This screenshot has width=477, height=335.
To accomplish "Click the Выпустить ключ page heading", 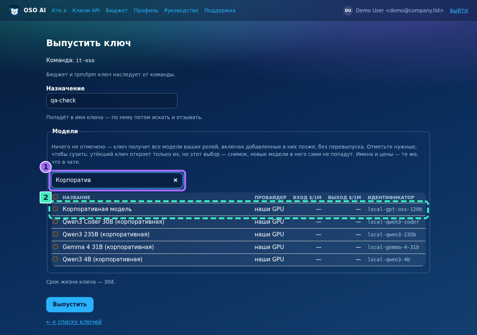I will pos(88,43).
